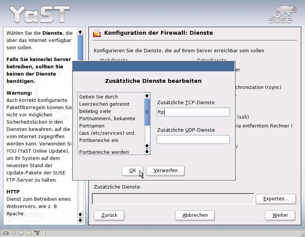
Task: Click the up arrow of the left help panel scrollbar
Action: 80,32
